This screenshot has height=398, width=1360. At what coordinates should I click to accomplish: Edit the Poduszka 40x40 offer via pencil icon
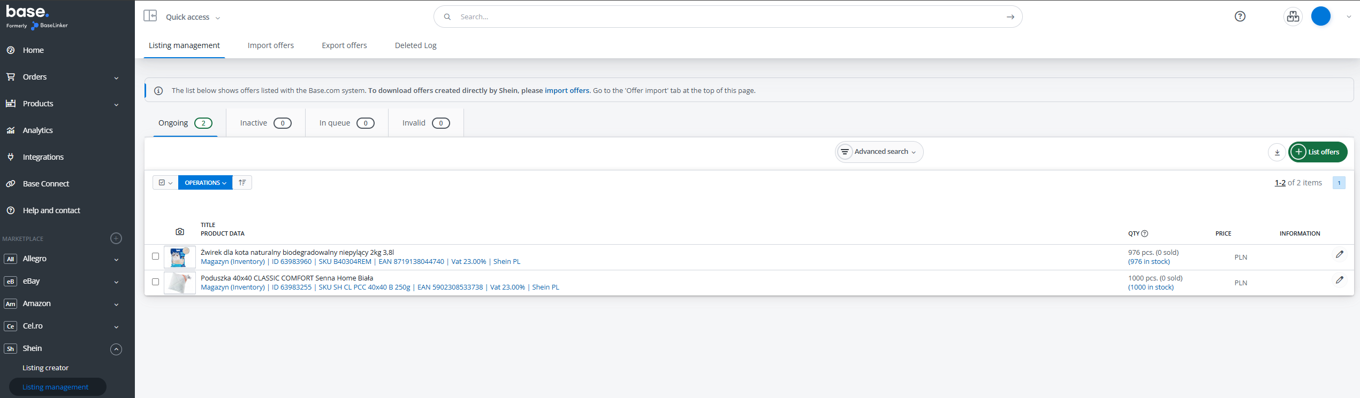click(1339, 280)
